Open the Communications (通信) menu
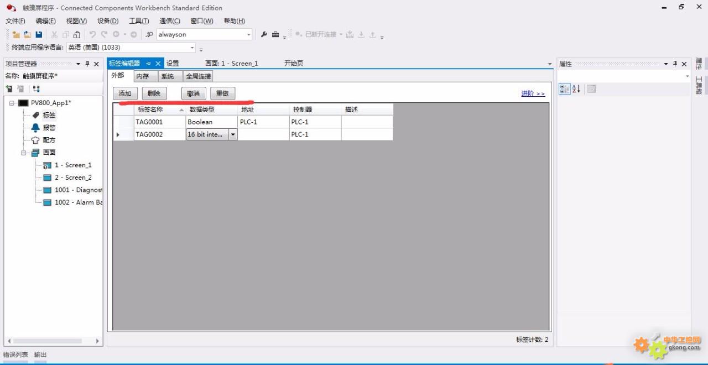The width and height of the screenshot is (708, 365). pyautogui.click(x=170, y=21)
